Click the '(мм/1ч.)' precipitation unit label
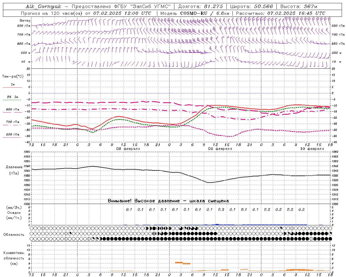346x277 pixels. tap(14, 218)
